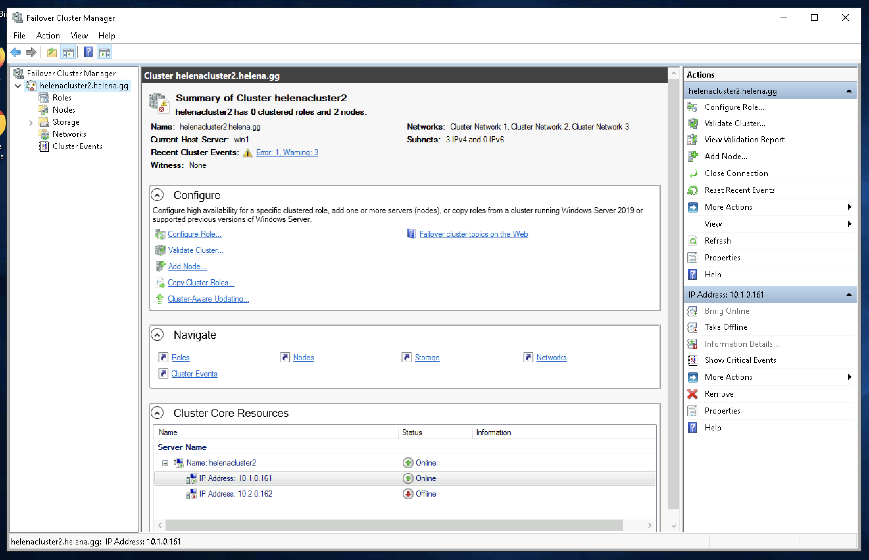The width and height of the screenshot is (869, 560).
Task: Collapse the Navigate section
Action: pyautogui.click(x=157, y=335)
